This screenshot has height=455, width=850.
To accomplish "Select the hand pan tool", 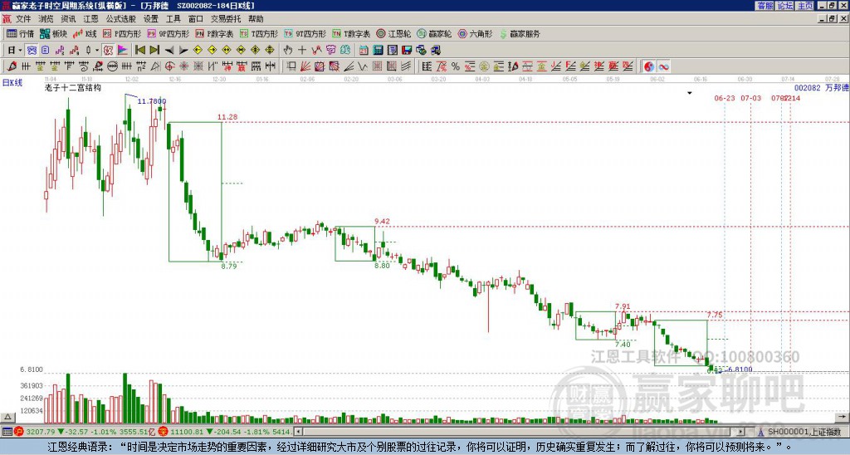I will [287, 51].
